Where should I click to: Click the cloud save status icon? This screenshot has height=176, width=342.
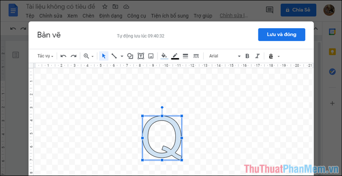click(126, 7)
